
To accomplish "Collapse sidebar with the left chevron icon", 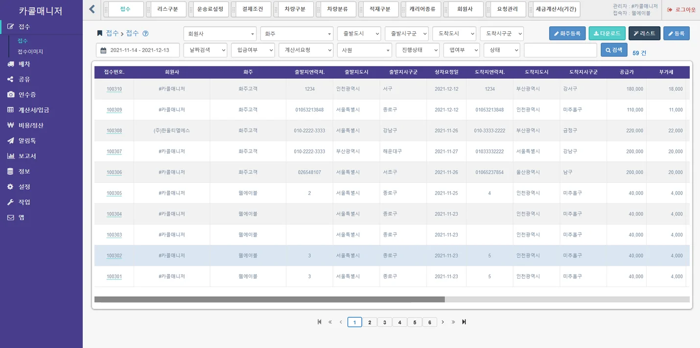I will pos(92,9).
